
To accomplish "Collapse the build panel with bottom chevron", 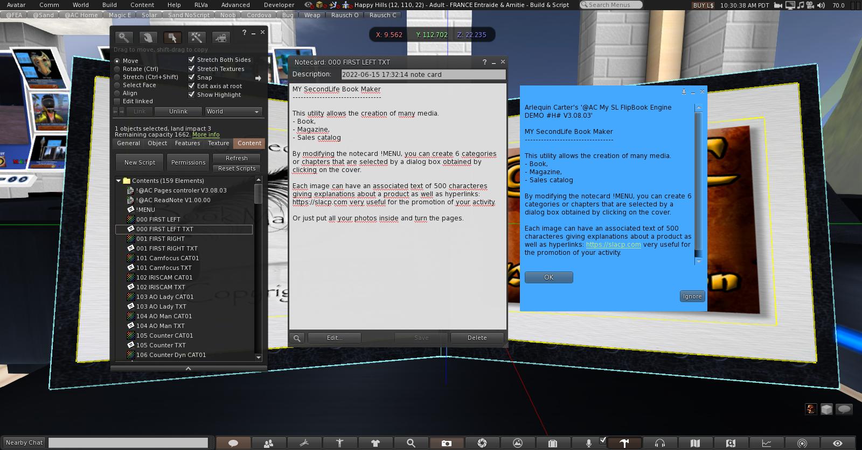I will 188,368.
